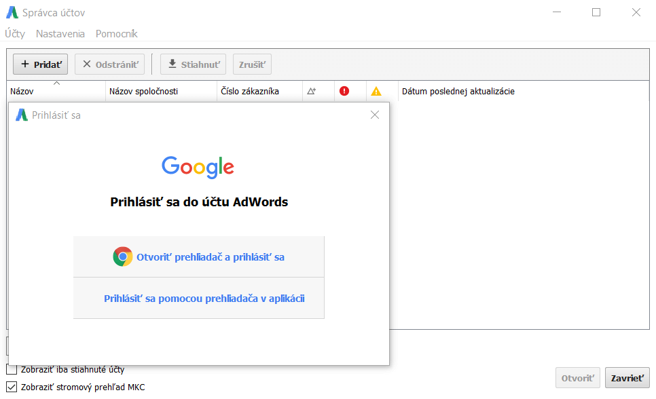Sort by the Názov column header
This screenshot has width=656, height=399.
pos(56,91)
